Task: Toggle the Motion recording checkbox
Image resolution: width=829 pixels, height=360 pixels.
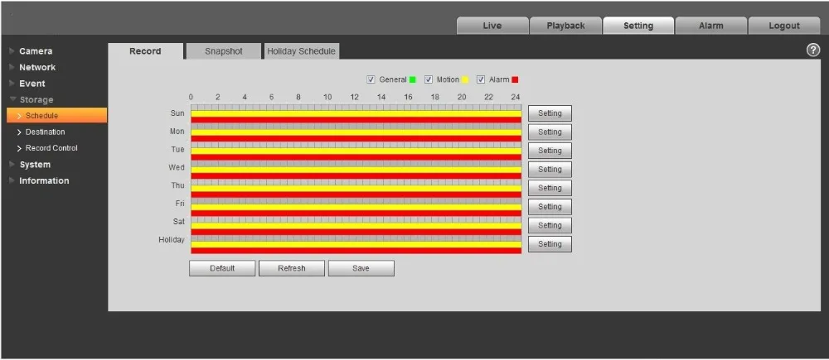Action: pyautogui.click(x=429, y=79)
